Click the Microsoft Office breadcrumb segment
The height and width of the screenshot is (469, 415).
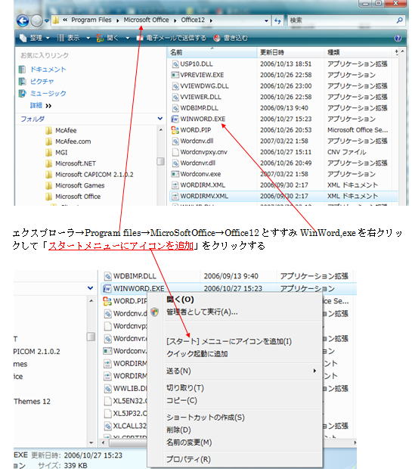[146, 20]
